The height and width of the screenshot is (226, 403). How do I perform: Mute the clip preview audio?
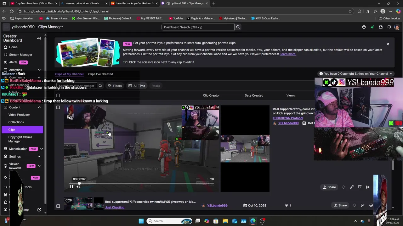coord(78,187)
